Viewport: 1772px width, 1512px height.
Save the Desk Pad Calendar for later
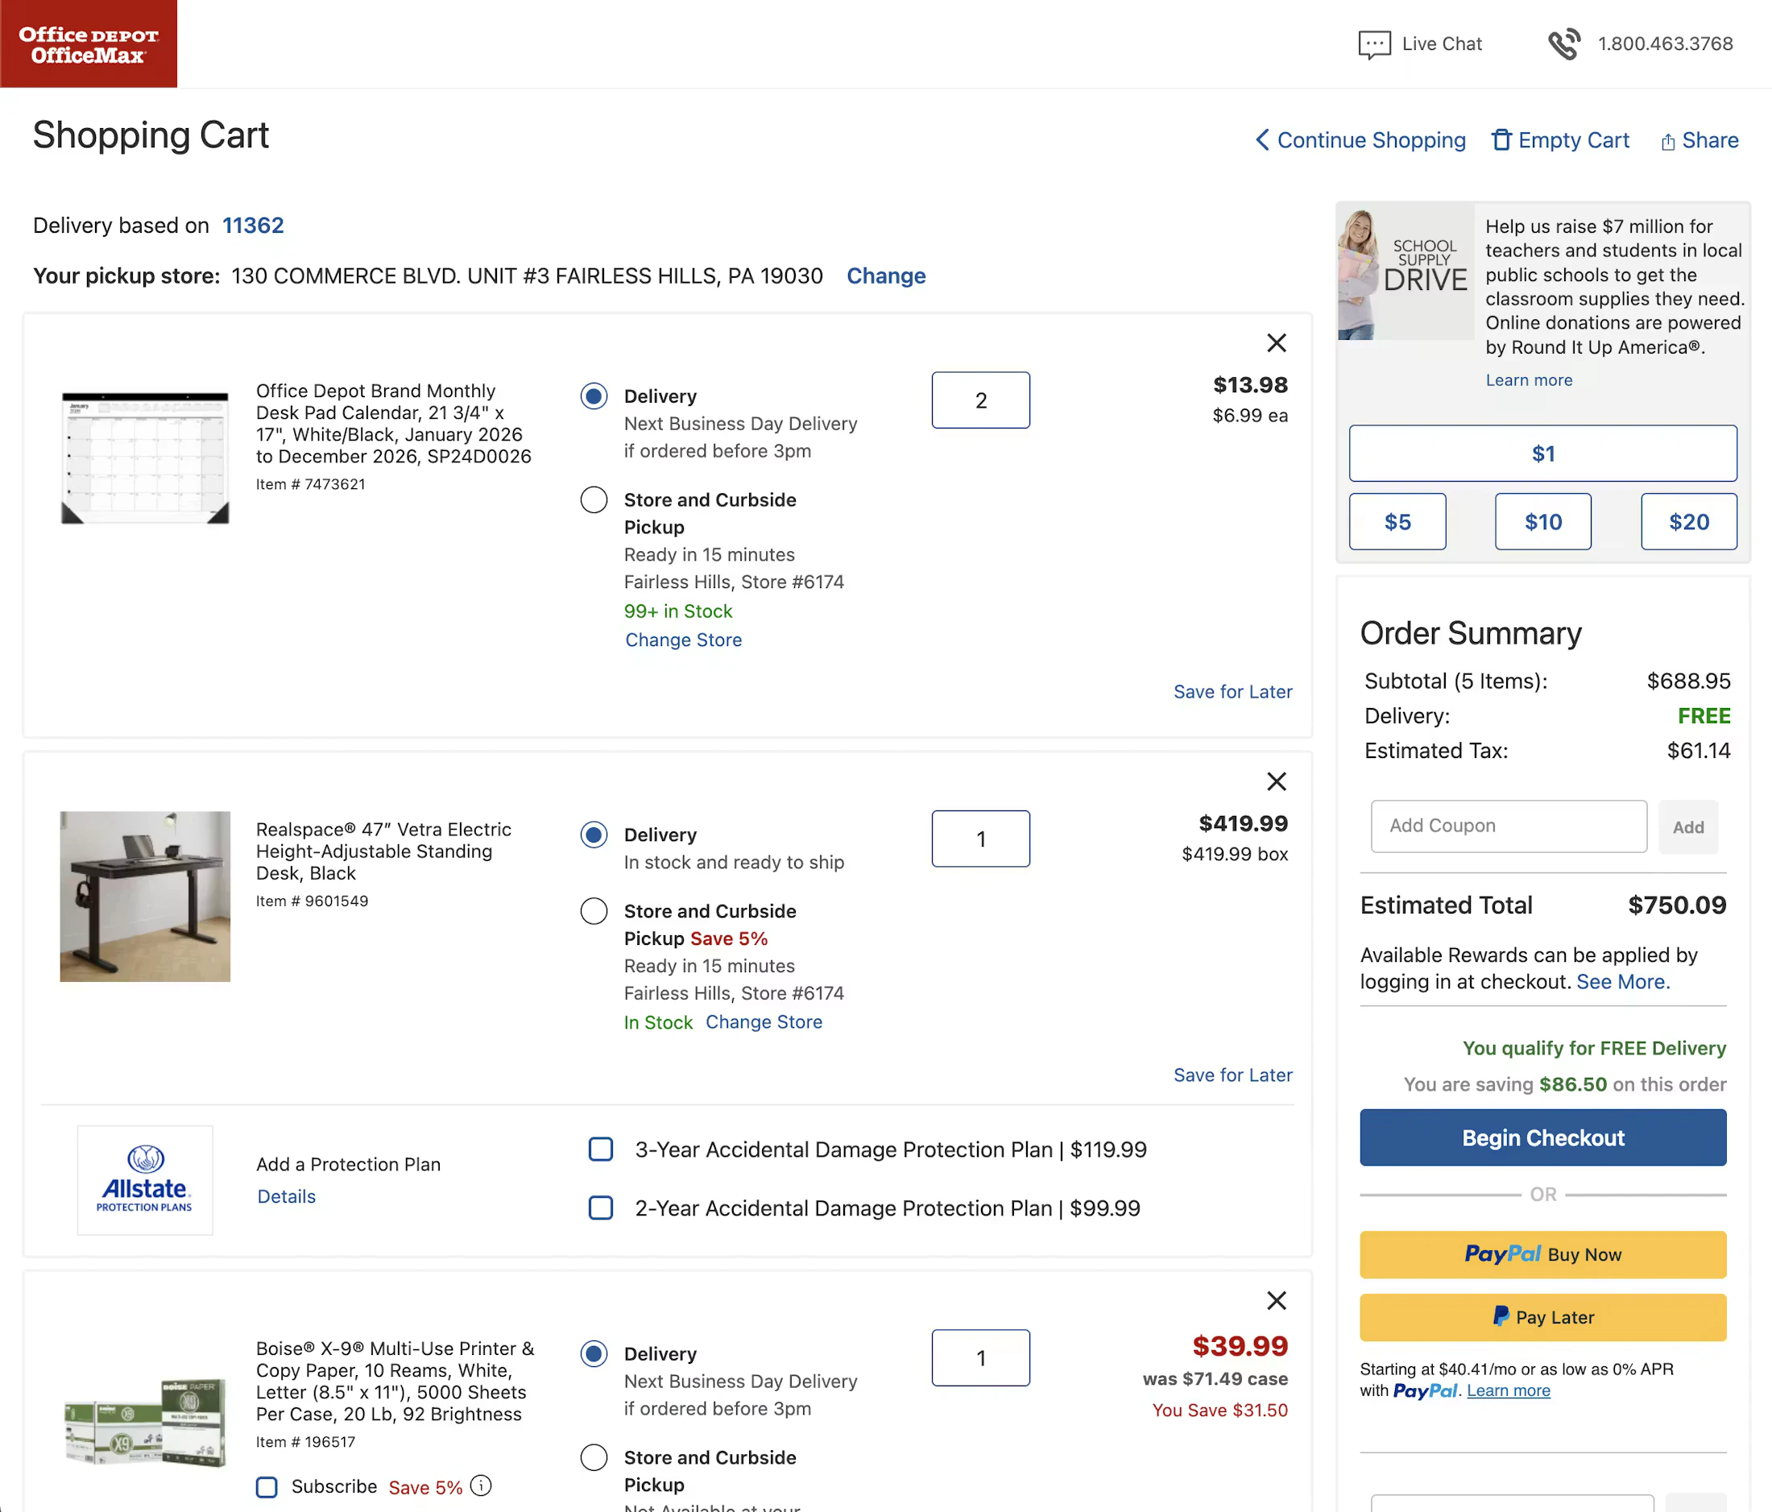click(x=1232, y=692)
